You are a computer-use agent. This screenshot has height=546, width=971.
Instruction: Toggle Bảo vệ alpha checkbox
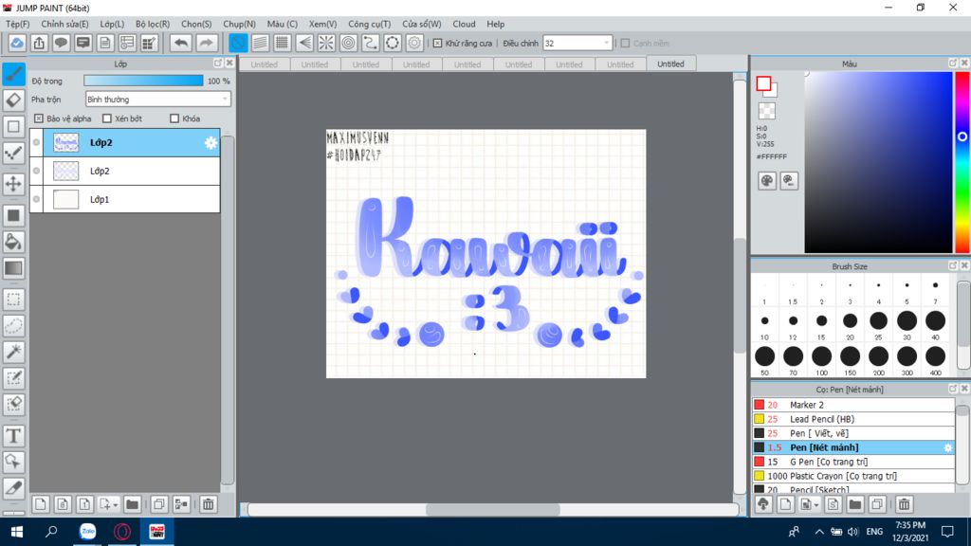[38, 118]
